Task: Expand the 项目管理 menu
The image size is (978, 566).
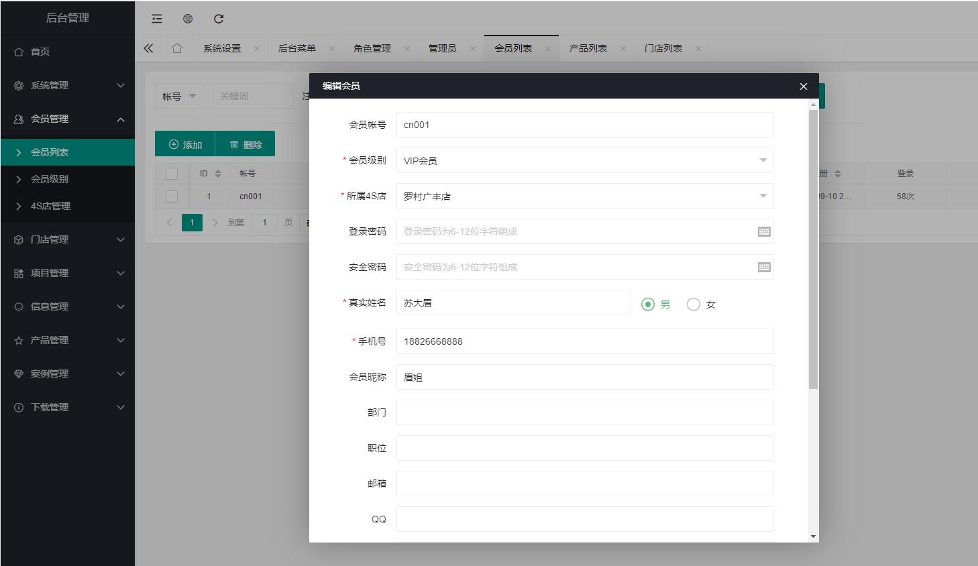Action: click(121, 273)
